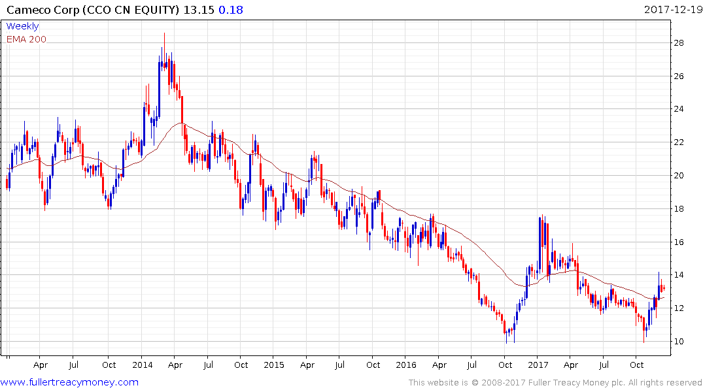Select the 2016 marker on the time axis

coord(405,364)
